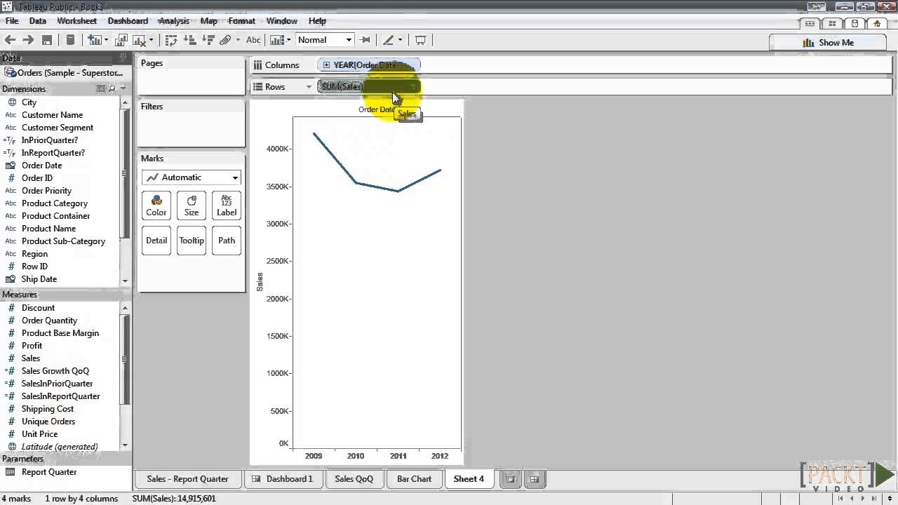Open the Dashboard menu

[128, 21]
